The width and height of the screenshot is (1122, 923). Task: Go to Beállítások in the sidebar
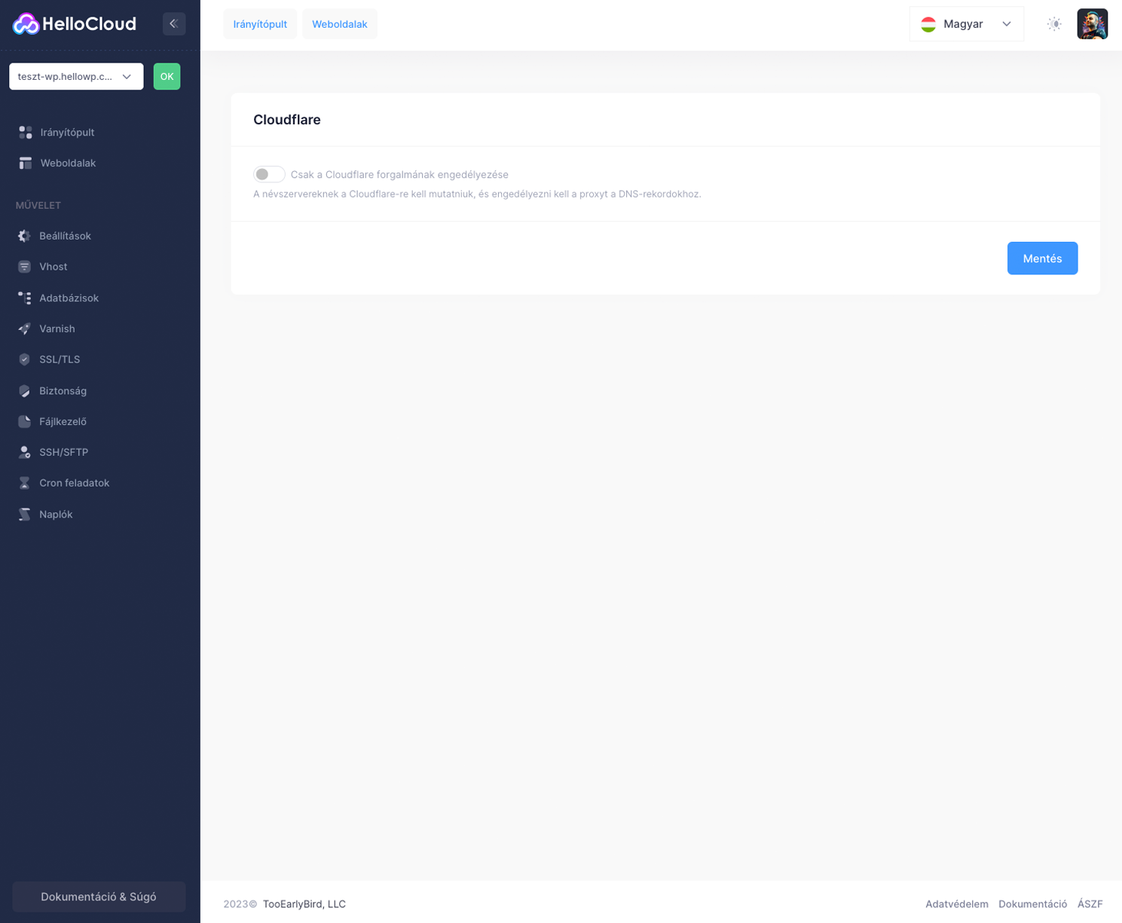point(65,236)
